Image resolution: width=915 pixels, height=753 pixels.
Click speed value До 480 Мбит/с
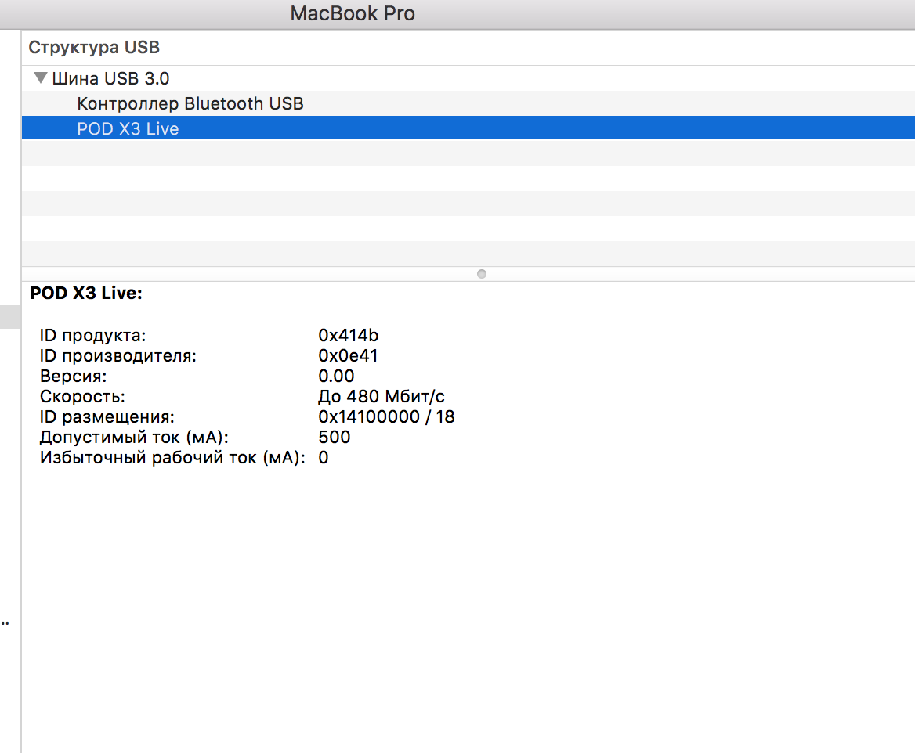pos(382,397)
